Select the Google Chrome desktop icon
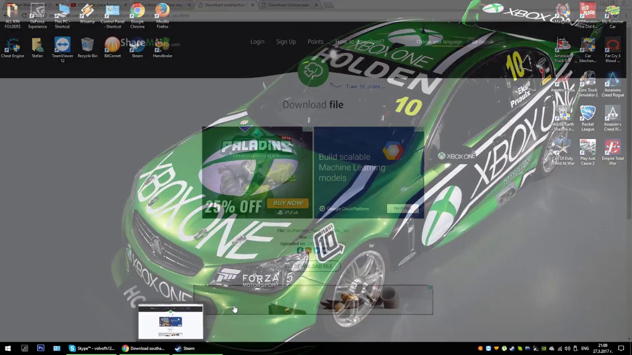Screen dimensions: 632x355 [x=137, y=16]
